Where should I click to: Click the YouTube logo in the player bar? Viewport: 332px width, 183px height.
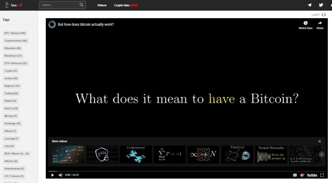(312, 175)
